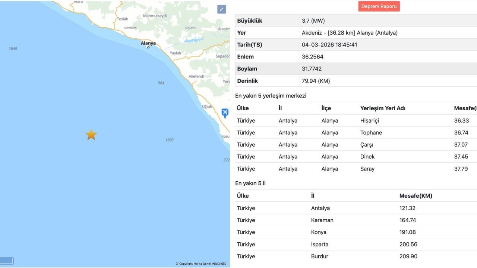
Task: Select the Karaman row under En yakın 5 il
Action: tap(322, 220)
